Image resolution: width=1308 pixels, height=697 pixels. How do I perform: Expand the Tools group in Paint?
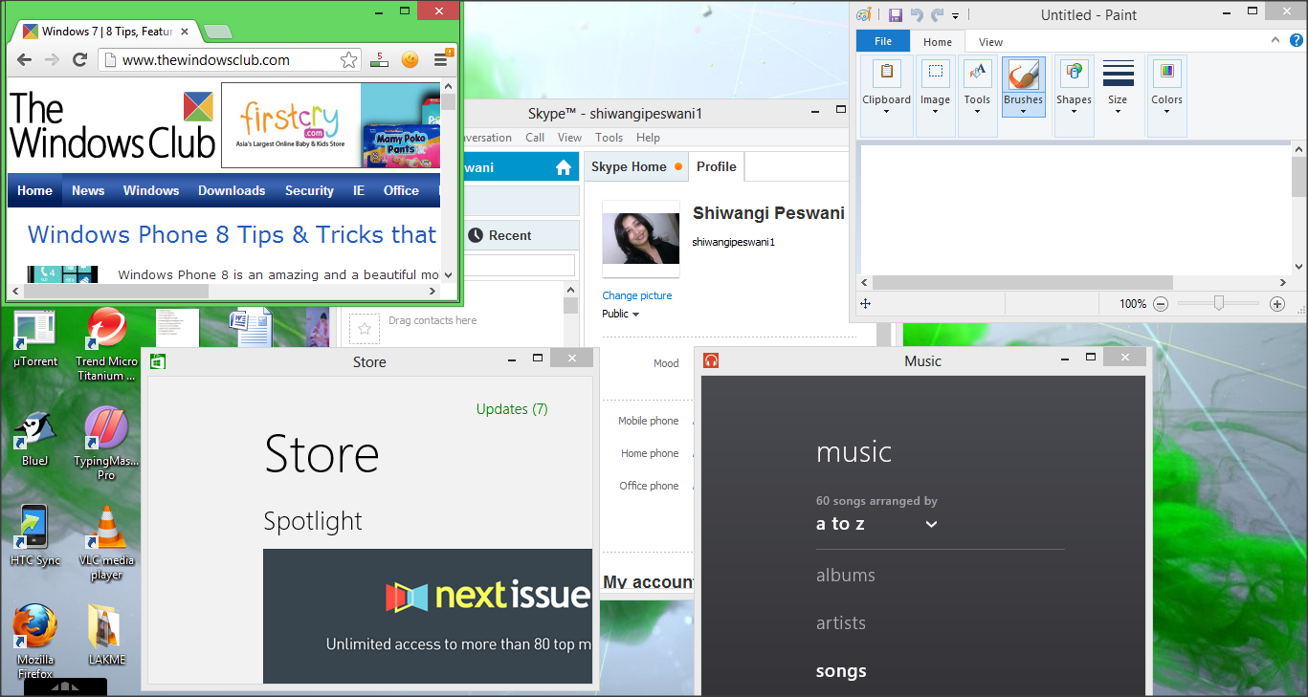pyautogui.click(x=977, y=96)
